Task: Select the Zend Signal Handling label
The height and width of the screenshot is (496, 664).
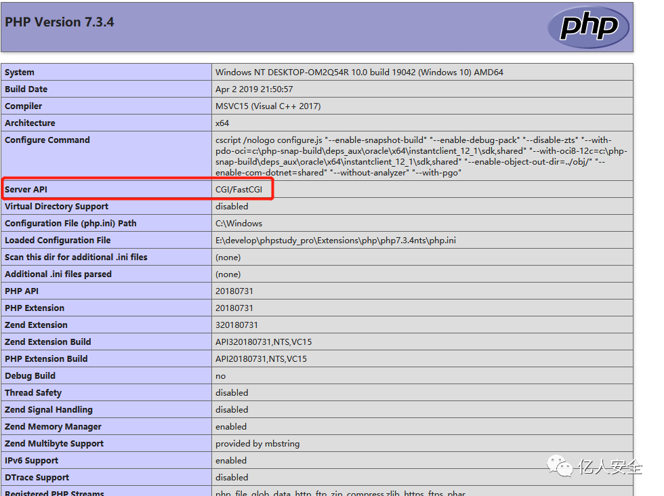Action: click(49, 409)
